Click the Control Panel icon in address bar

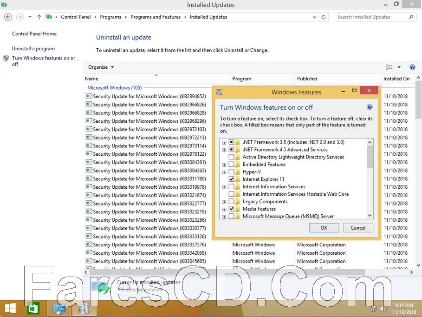tap(49, 17)
